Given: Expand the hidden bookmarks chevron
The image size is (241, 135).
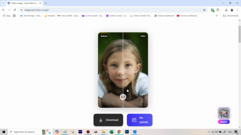Looking at the screenshot, I should [x=217, y=16].
